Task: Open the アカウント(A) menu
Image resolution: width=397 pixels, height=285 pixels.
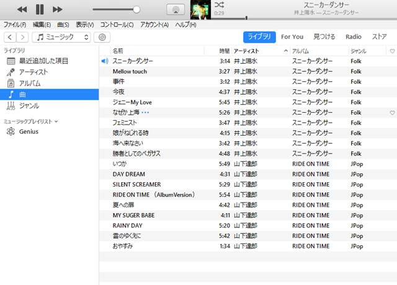Action: [154, 25]
